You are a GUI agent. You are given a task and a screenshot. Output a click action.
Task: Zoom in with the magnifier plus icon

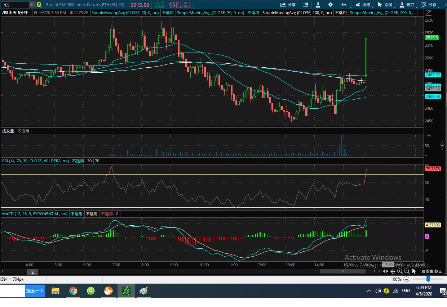pos(400,271)
